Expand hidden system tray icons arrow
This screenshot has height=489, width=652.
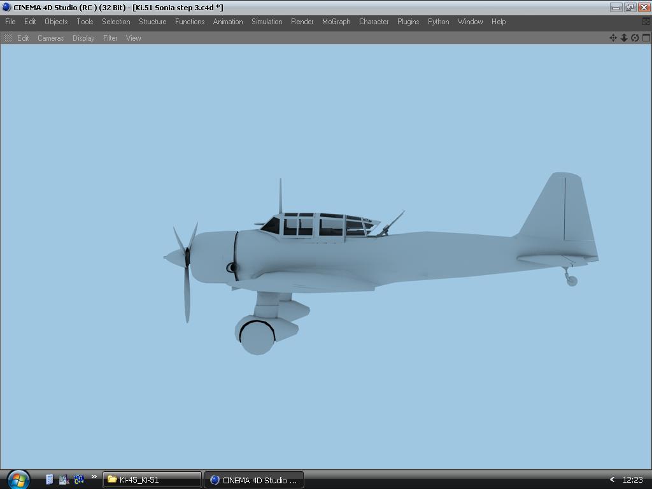click(x=612, y=480)
